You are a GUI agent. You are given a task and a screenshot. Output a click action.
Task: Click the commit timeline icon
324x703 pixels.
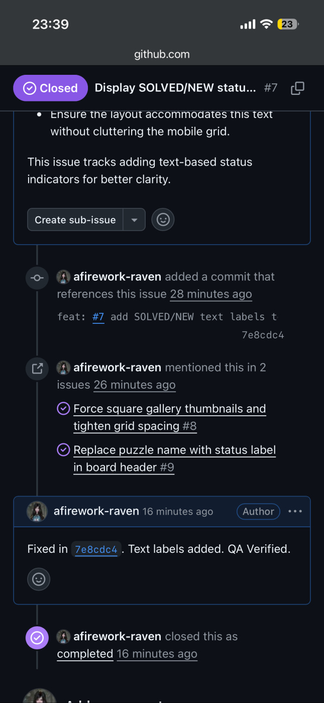tap(37, 277)
